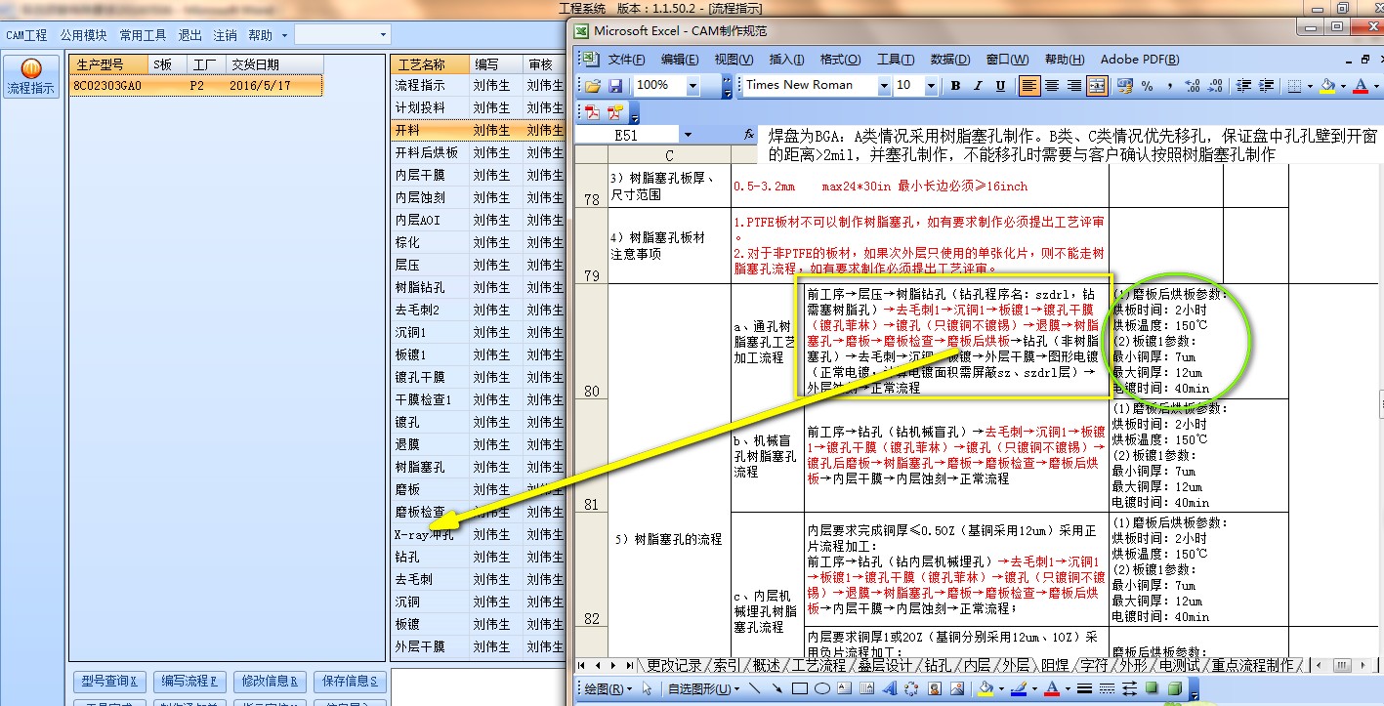1384x706 pixels.
Task: Open the 帮助 menu in 工程系统
Action: [261, 35]
